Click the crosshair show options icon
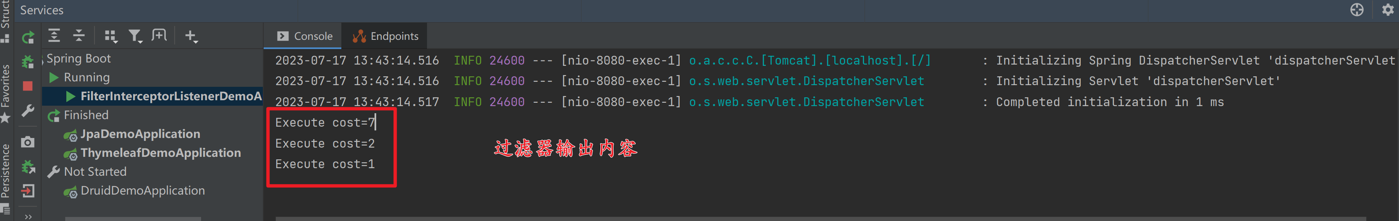This screenshot has height=221, width=1399. tap(1357, 10)
